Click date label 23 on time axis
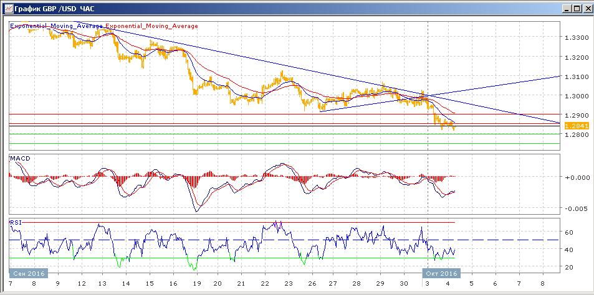Screen dimensions: 594x295 pyautogui.click(x=289, y=283)
